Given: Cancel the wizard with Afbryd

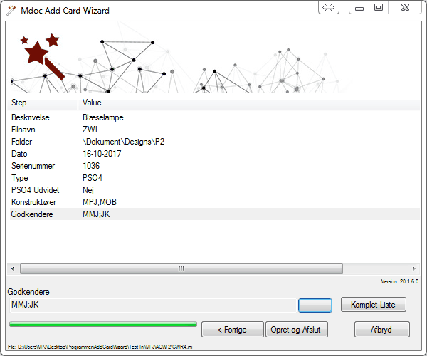Looking at the screenshot, I should [x=381, y=330].
